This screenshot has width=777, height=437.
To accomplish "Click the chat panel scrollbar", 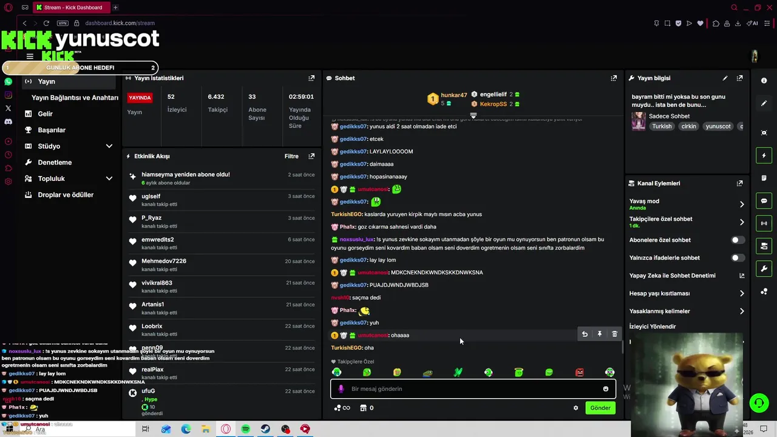I will click(622, 347).
